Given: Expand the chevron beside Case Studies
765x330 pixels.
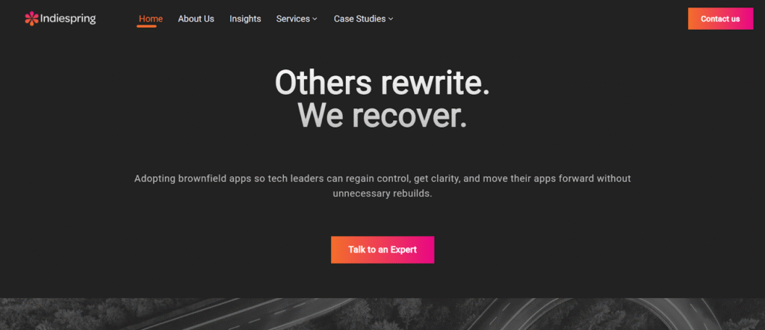Looking at the screenshot, I should tap(391, 19).
